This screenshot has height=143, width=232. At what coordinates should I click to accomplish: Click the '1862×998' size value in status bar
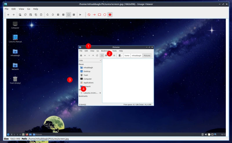pyautogui.click(x=15, y=139)
